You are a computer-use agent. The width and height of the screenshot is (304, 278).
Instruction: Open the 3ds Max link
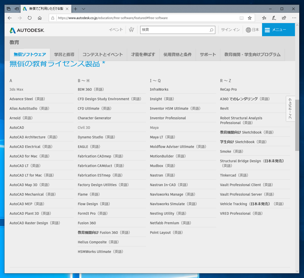(16, 89)
